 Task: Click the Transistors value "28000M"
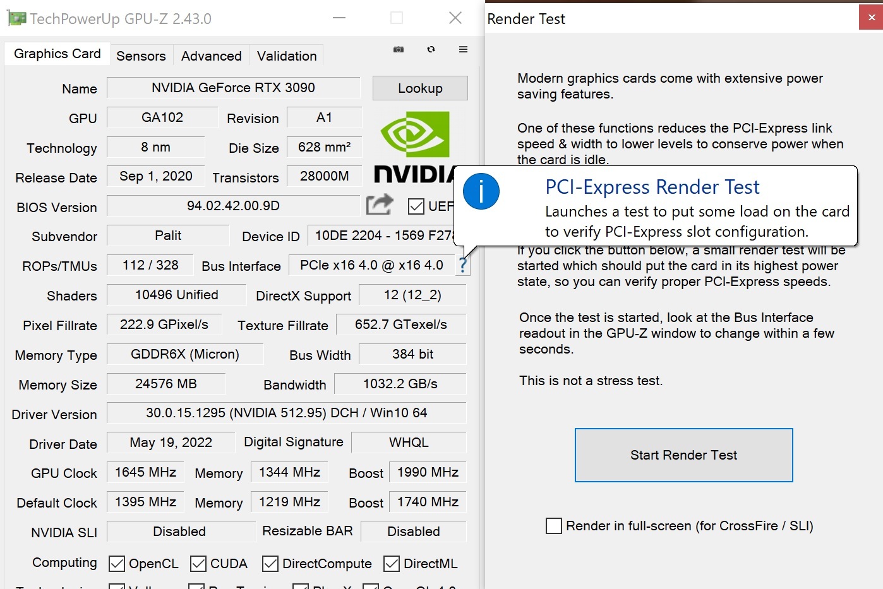point(324,176)
